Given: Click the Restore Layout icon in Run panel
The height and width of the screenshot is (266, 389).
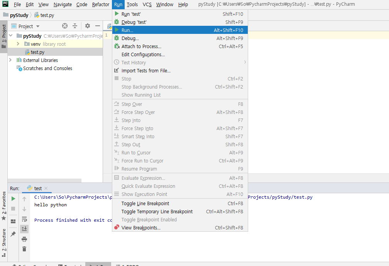Looking at the screenshot, I should click(14, 221).
